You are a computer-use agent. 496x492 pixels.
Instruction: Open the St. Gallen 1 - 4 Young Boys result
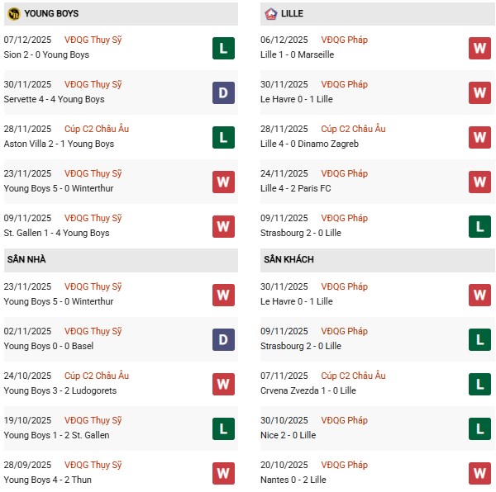tap(57, 233)
